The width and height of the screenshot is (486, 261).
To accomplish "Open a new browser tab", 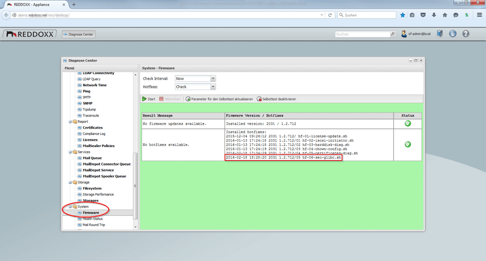I will point(74,4).
